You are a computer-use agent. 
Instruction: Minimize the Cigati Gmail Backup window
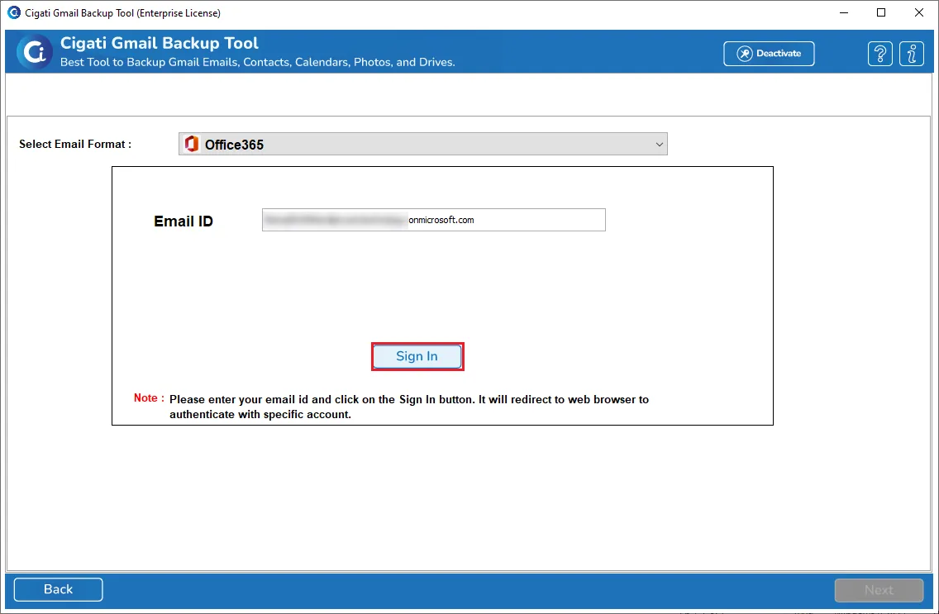[x=844, y=12]
